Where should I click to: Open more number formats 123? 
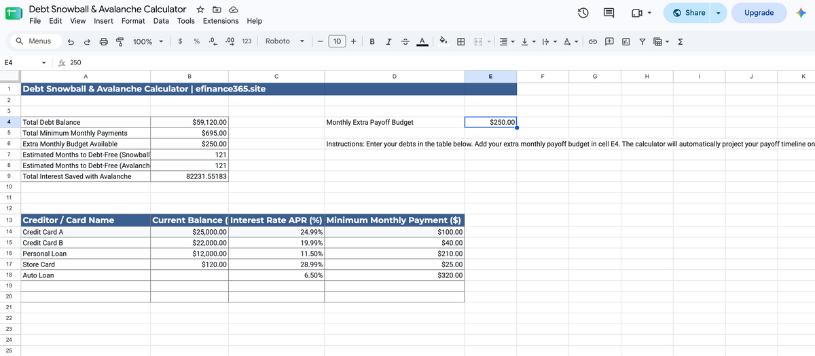tap(247, 41)
